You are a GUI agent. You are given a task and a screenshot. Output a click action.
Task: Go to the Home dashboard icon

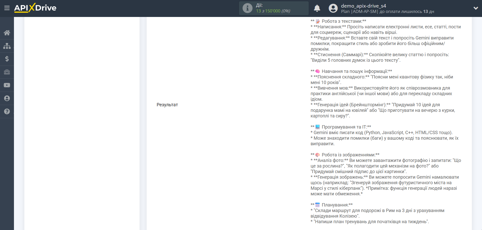7,33
